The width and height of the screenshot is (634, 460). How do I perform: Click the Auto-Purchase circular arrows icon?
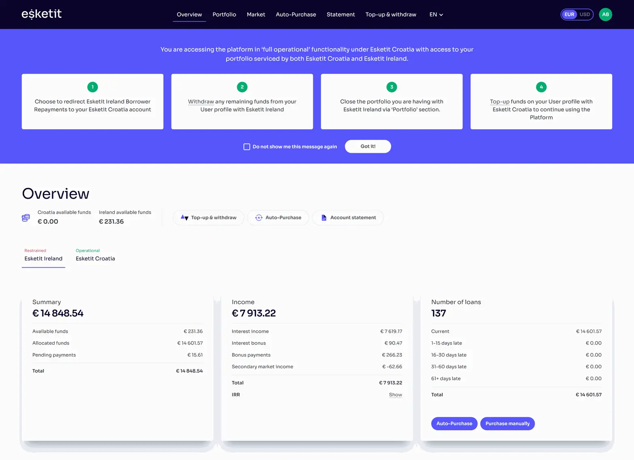tap(259, 218)
